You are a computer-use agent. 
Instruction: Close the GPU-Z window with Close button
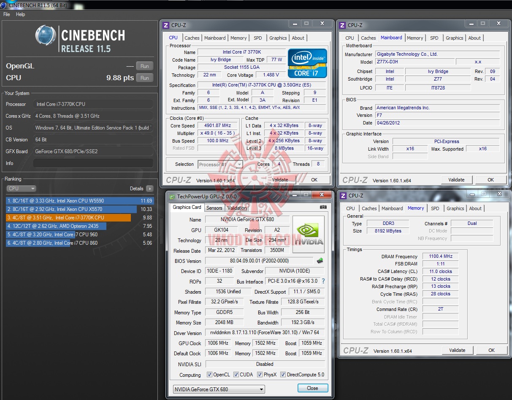312,388
